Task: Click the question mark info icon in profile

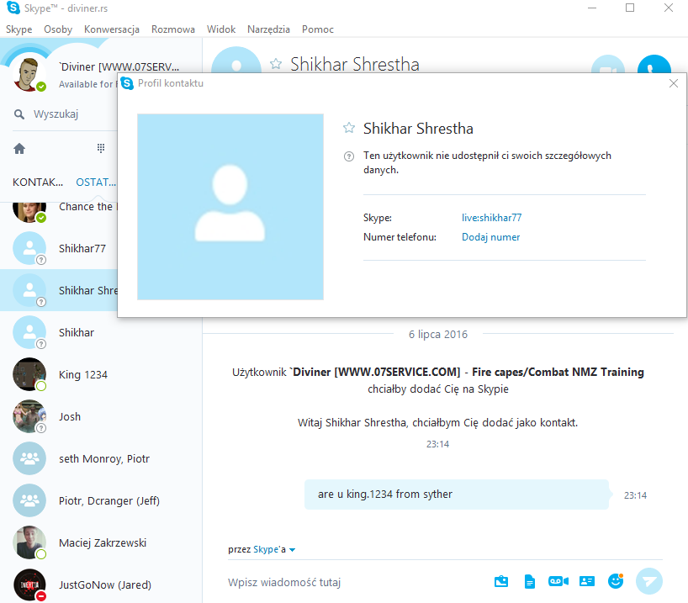Action: click(x=349, y=156)
